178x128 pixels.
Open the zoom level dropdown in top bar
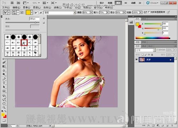coord(36,3)
